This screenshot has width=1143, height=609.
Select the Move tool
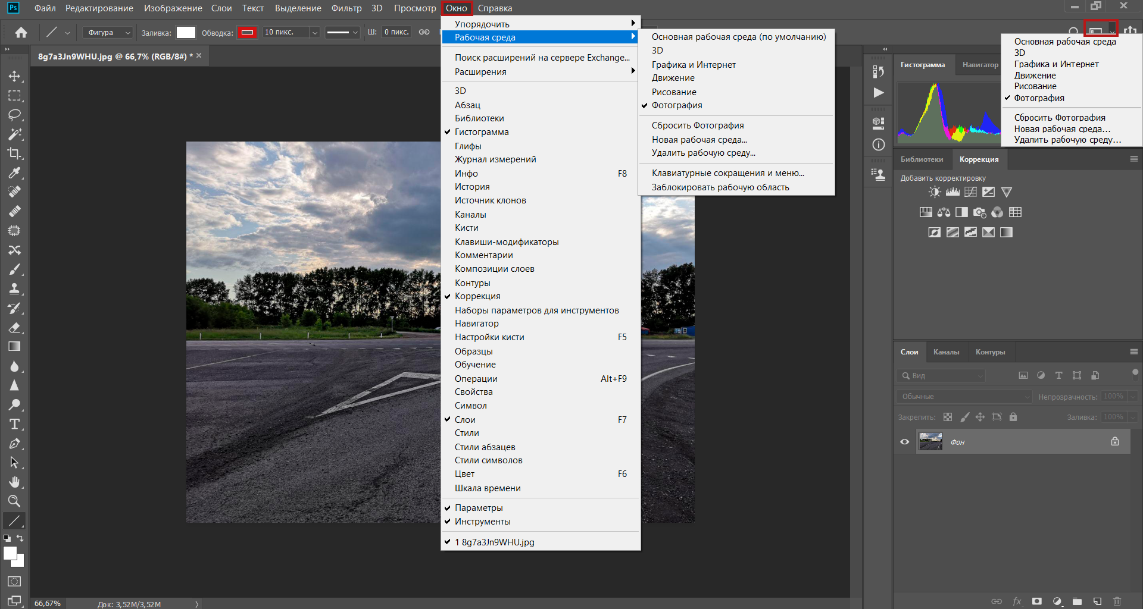[14, 76]
